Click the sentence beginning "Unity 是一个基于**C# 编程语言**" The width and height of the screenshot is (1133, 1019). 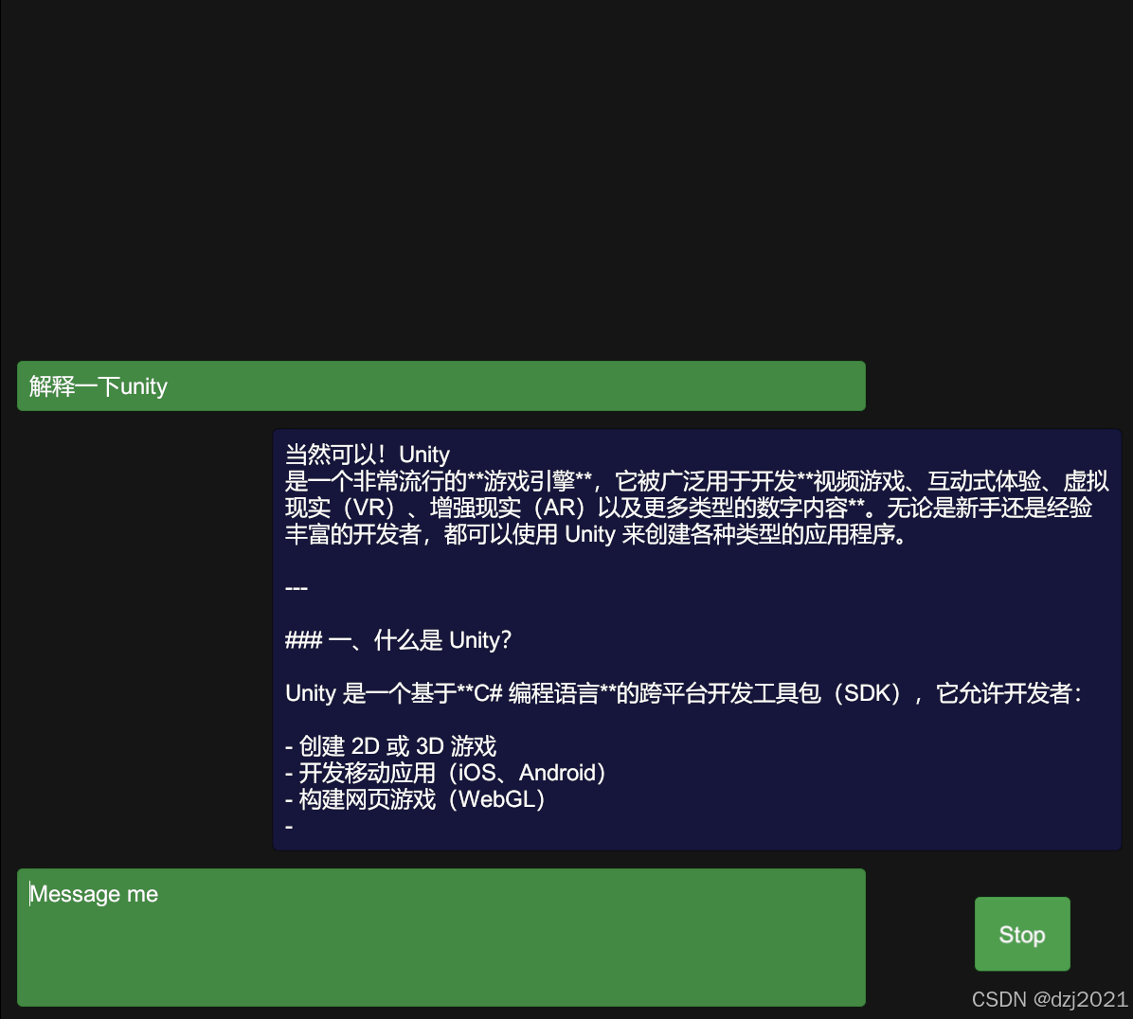click(x=684, y=693)
